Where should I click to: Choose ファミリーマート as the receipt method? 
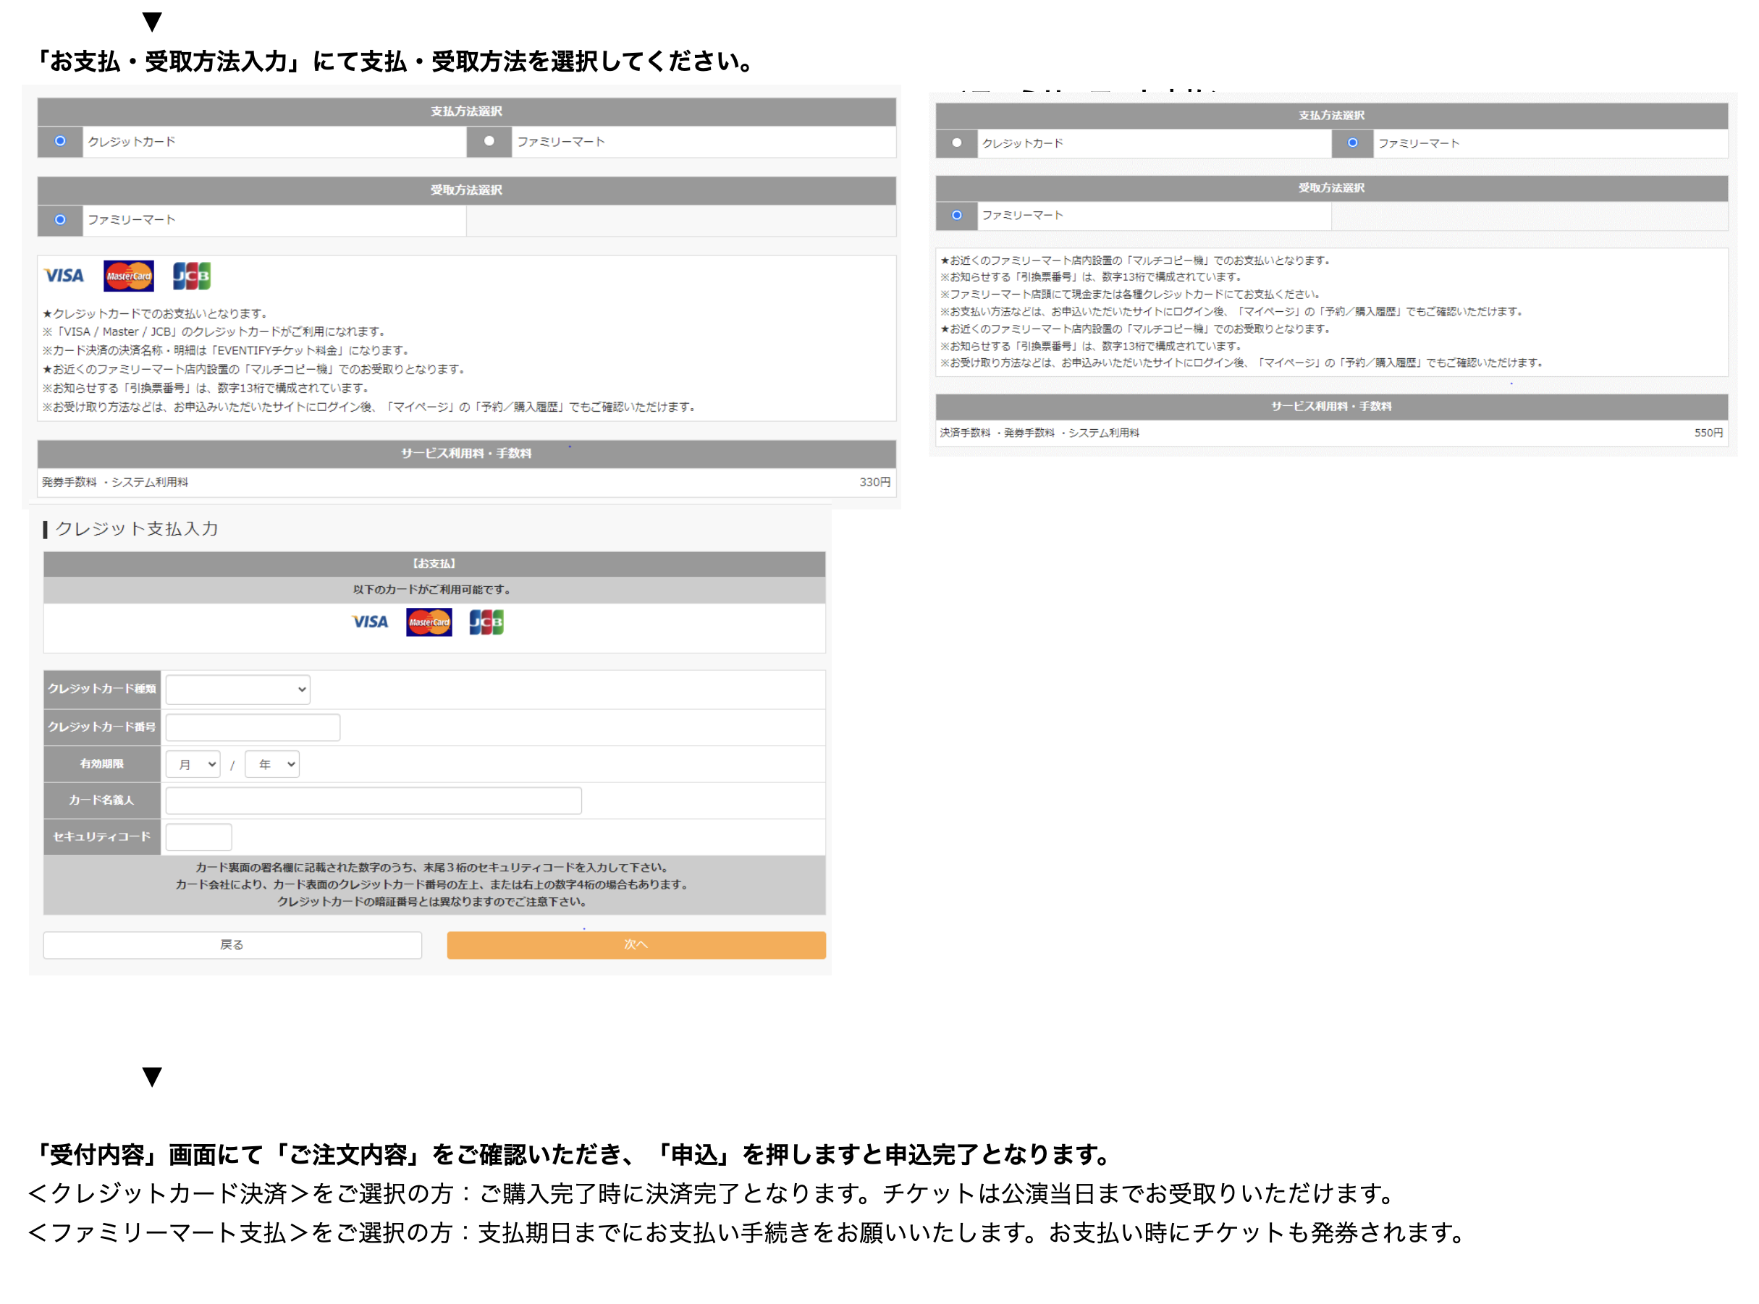pyautogui.click(x=59, y=220)
